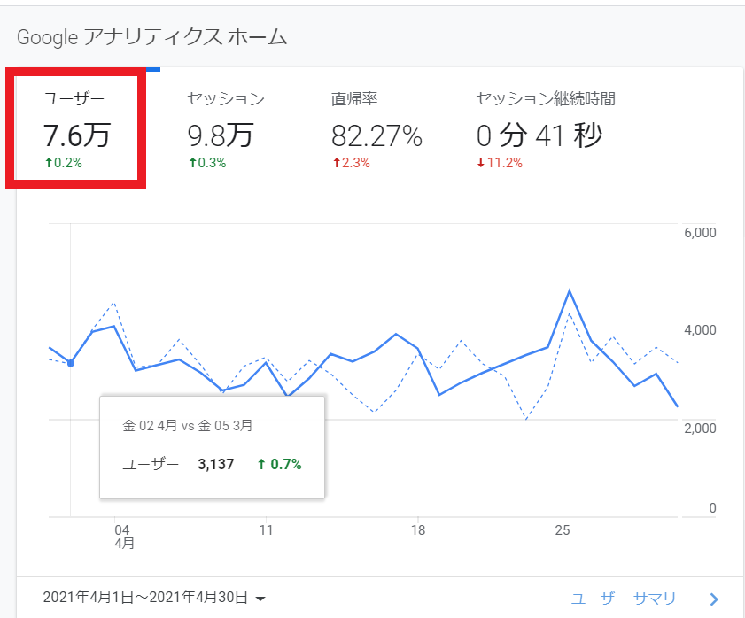Screen dimensions: 745x618
Task: Click the tooltip value 3,137
Action: click(216, 464)
